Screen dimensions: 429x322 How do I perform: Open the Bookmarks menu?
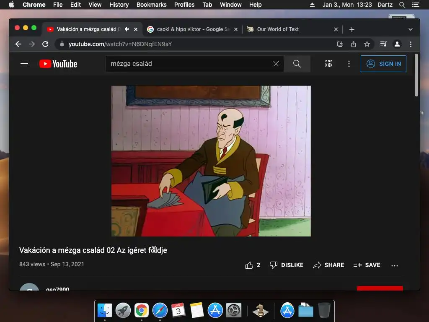152,5
